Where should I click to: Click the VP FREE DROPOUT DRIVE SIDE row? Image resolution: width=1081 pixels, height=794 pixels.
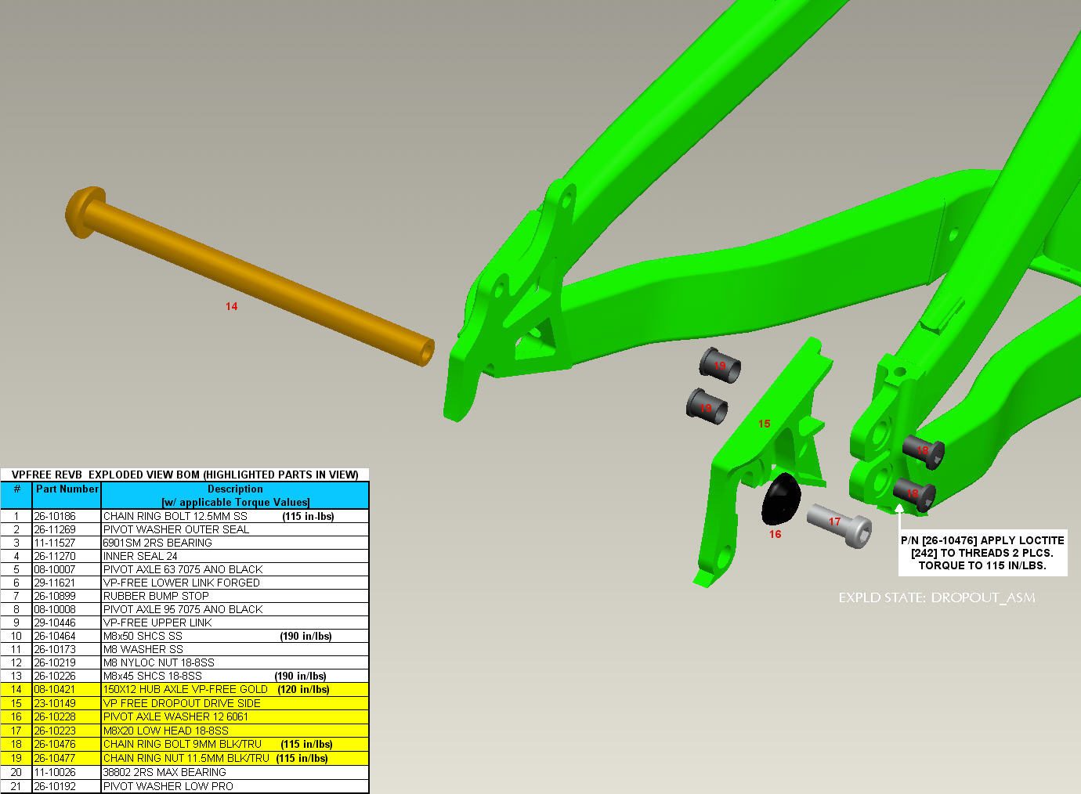click(182, 703)
